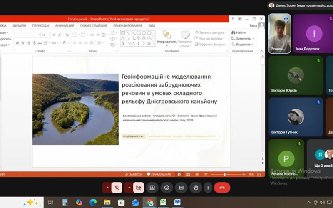Click the decrease font size icon
The image size is (333, 208).
pyautogui.click(x=60, y=35)
